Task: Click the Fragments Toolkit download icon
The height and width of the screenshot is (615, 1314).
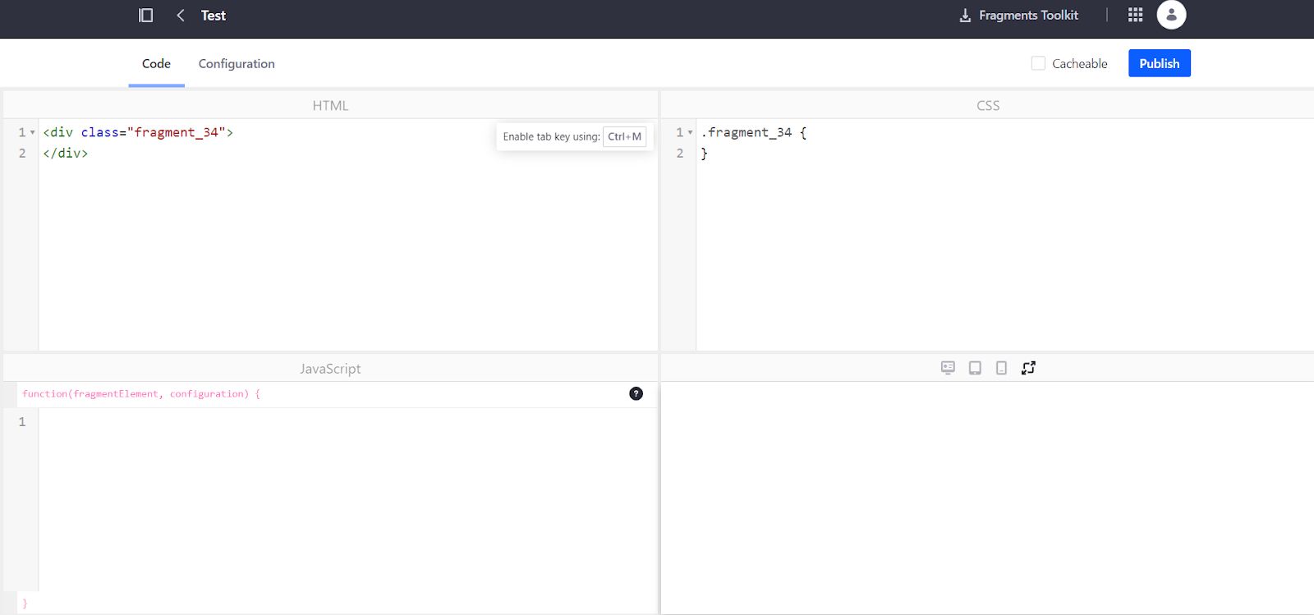Action: pos(965,16)
